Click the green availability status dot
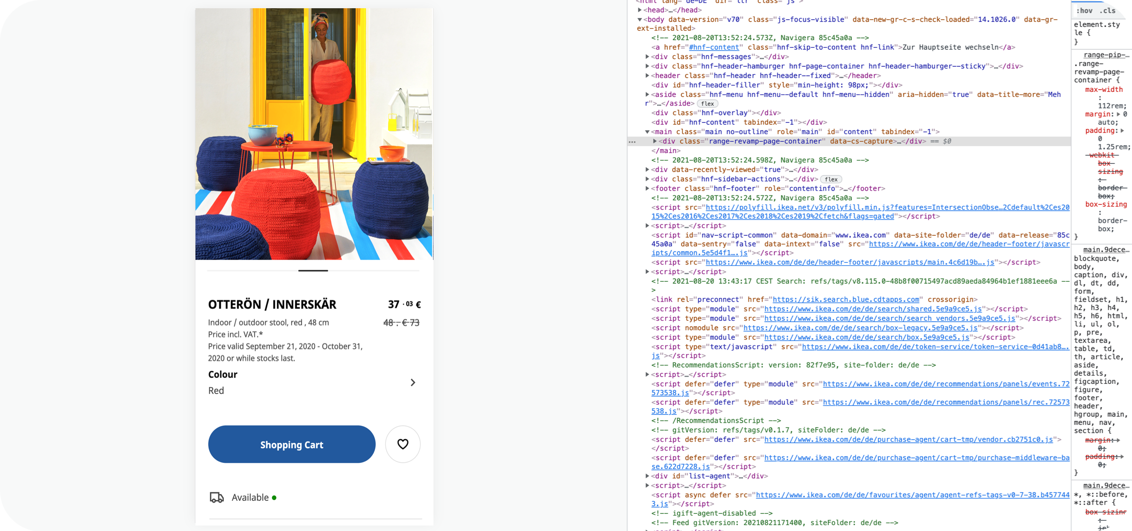 pos(275,498)
